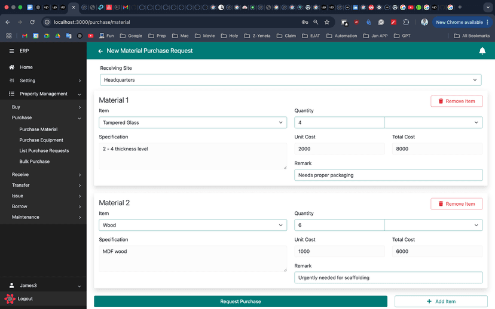Click the Add Item button
Viewport: 495px width, 309px height.
pyautogui.click(x=441, y=301)
